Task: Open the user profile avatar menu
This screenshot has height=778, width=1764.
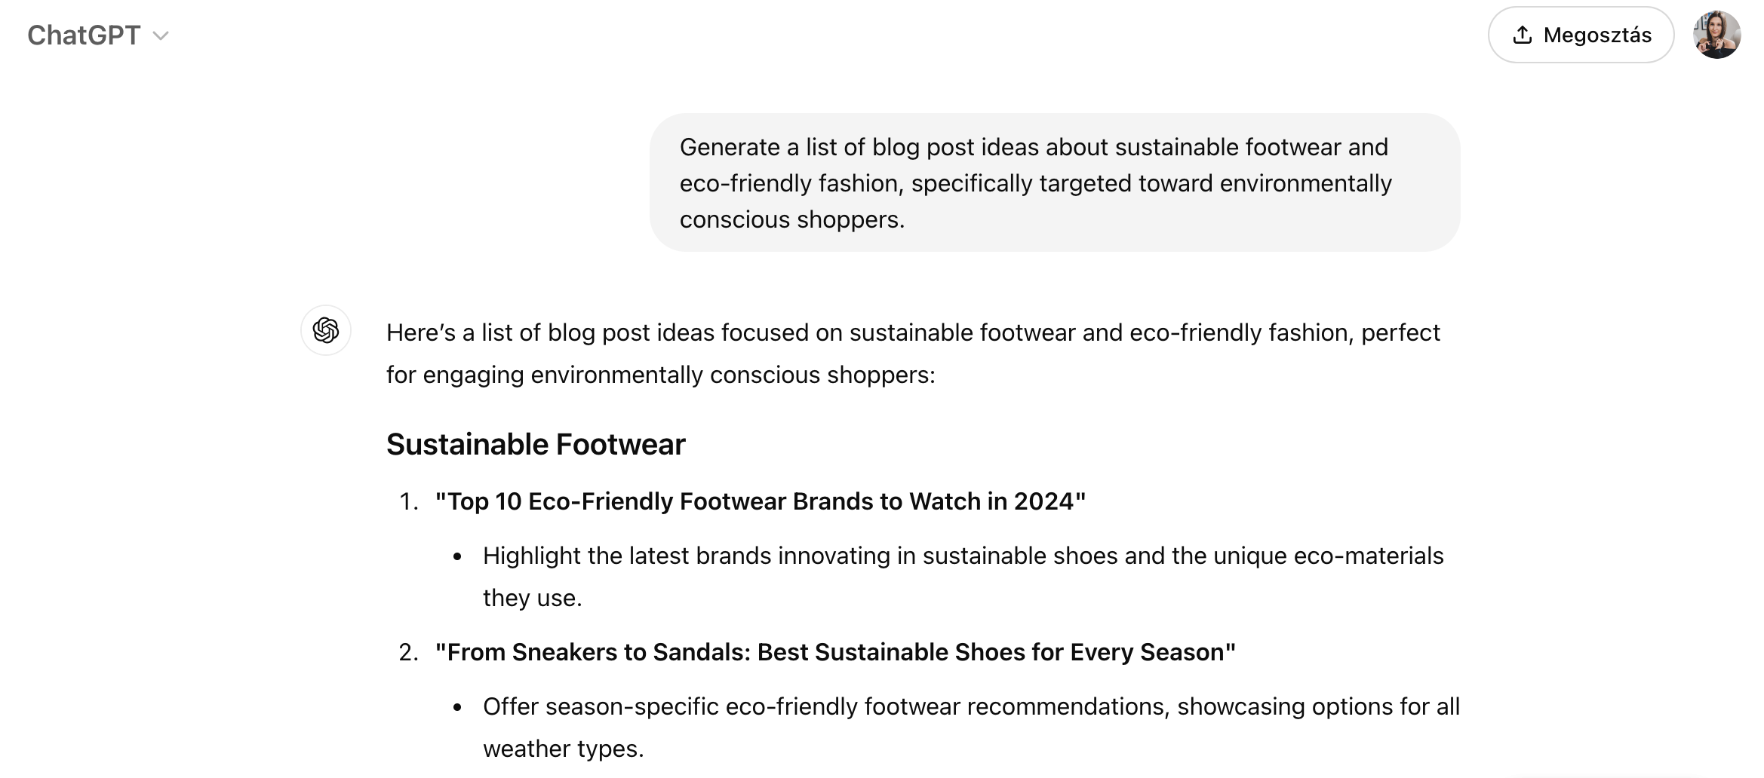Action: [1716, 35]
